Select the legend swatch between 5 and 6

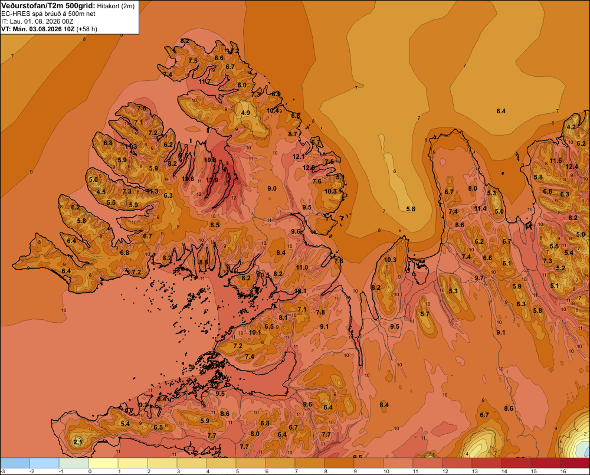coord(251,463)
